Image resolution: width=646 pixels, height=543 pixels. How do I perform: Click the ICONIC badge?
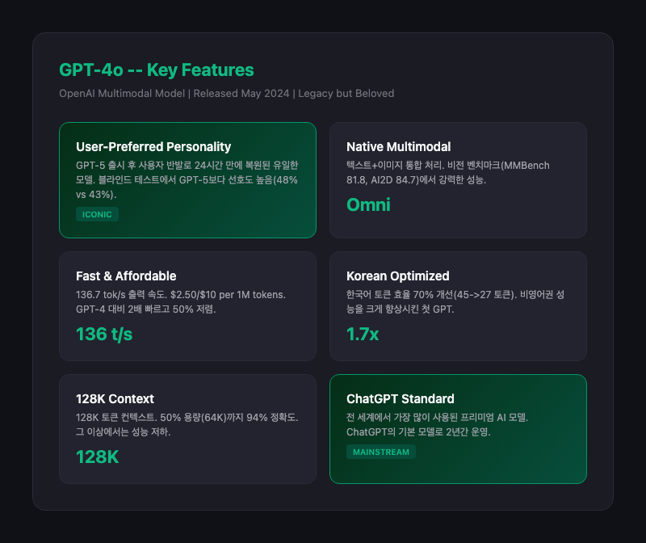pos(97,214)
